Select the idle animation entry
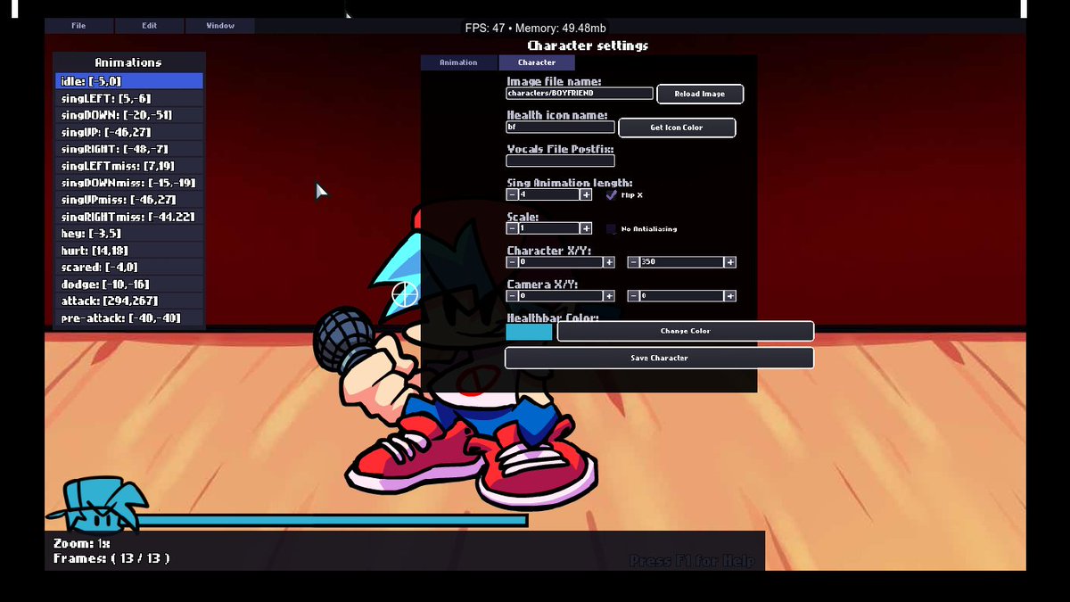This screenshot has width=1070, height=602. tap(129, 81)
